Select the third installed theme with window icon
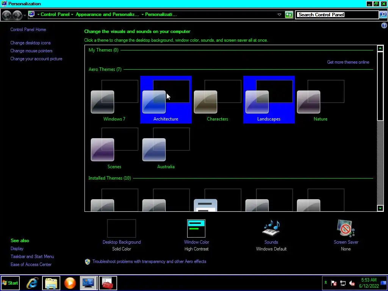Screen dimensions: 388x291 click(217, 200)
